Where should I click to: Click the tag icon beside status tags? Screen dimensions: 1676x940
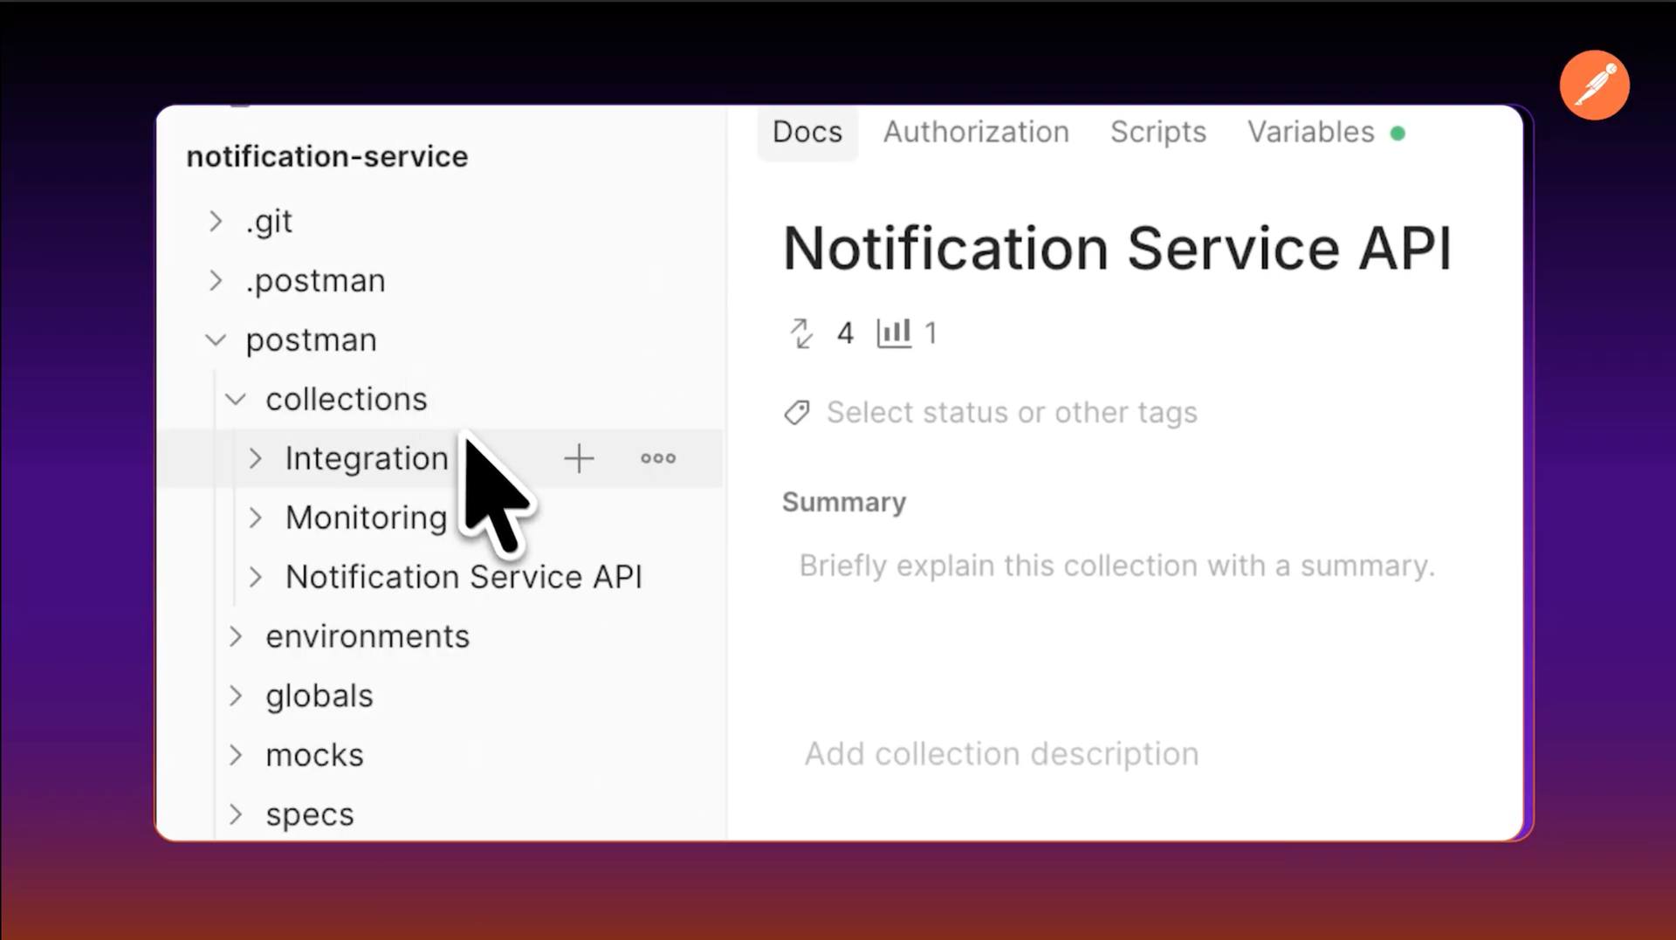pyautogui.click(x=797, y=412)
